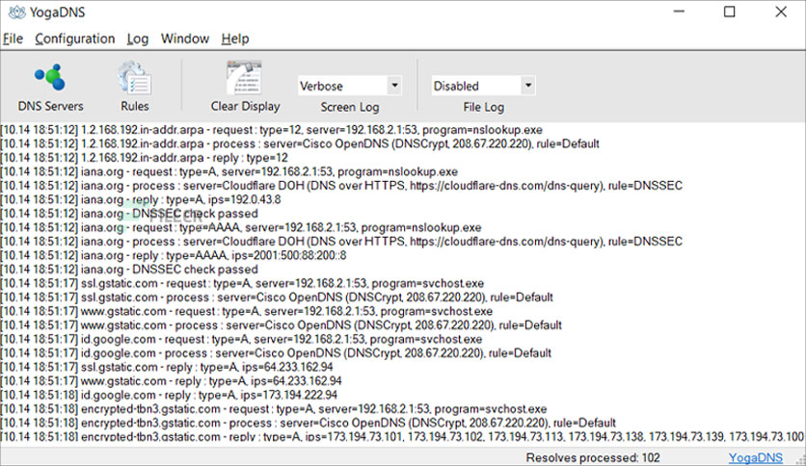Maximize the YogaDNS window

[730, 12]
